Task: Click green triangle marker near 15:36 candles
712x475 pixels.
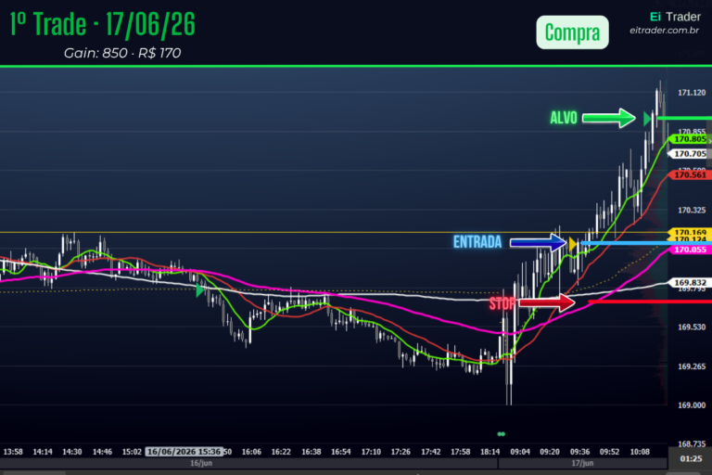Action: click(200, 290)
